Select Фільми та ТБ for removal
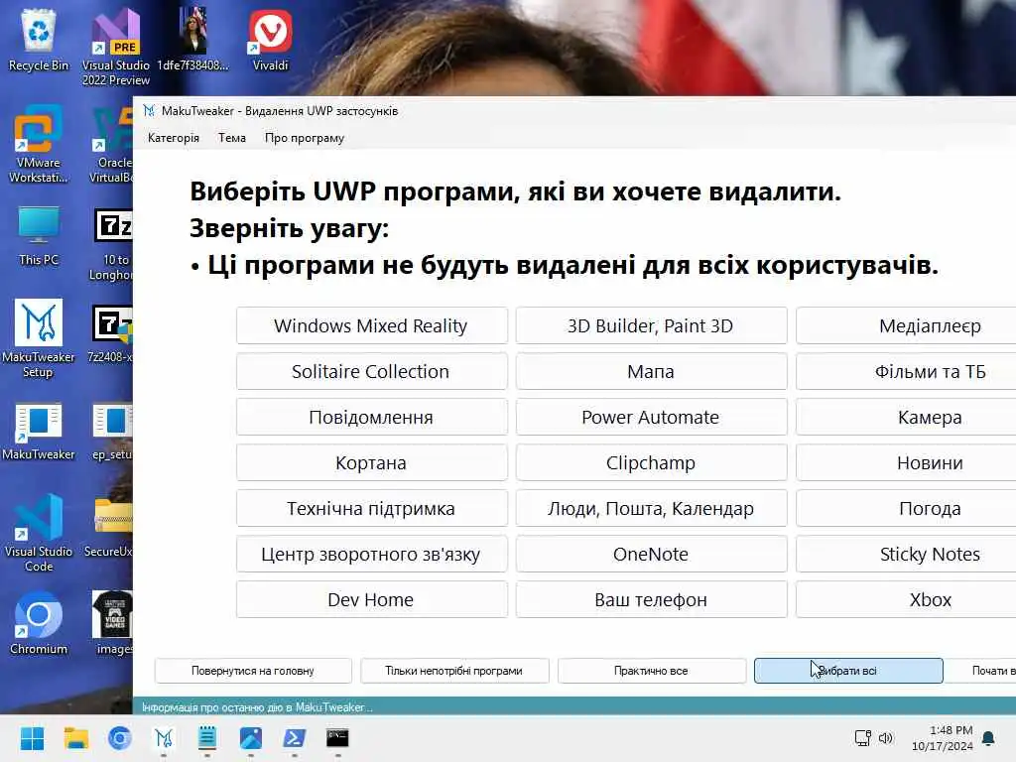Screen dimensions: 1016x762 (x=906, y=371)
